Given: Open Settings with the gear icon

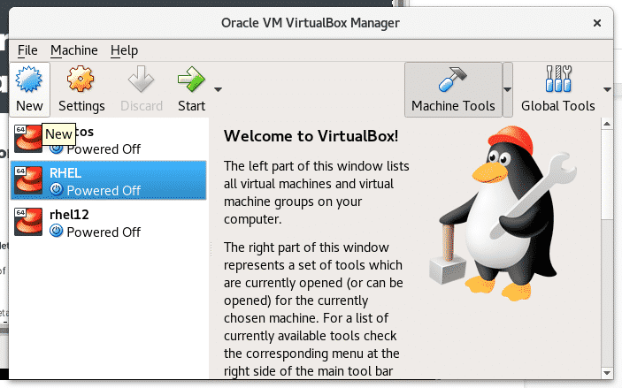Looking at the screenshot, I should click(x=81, y=79).
